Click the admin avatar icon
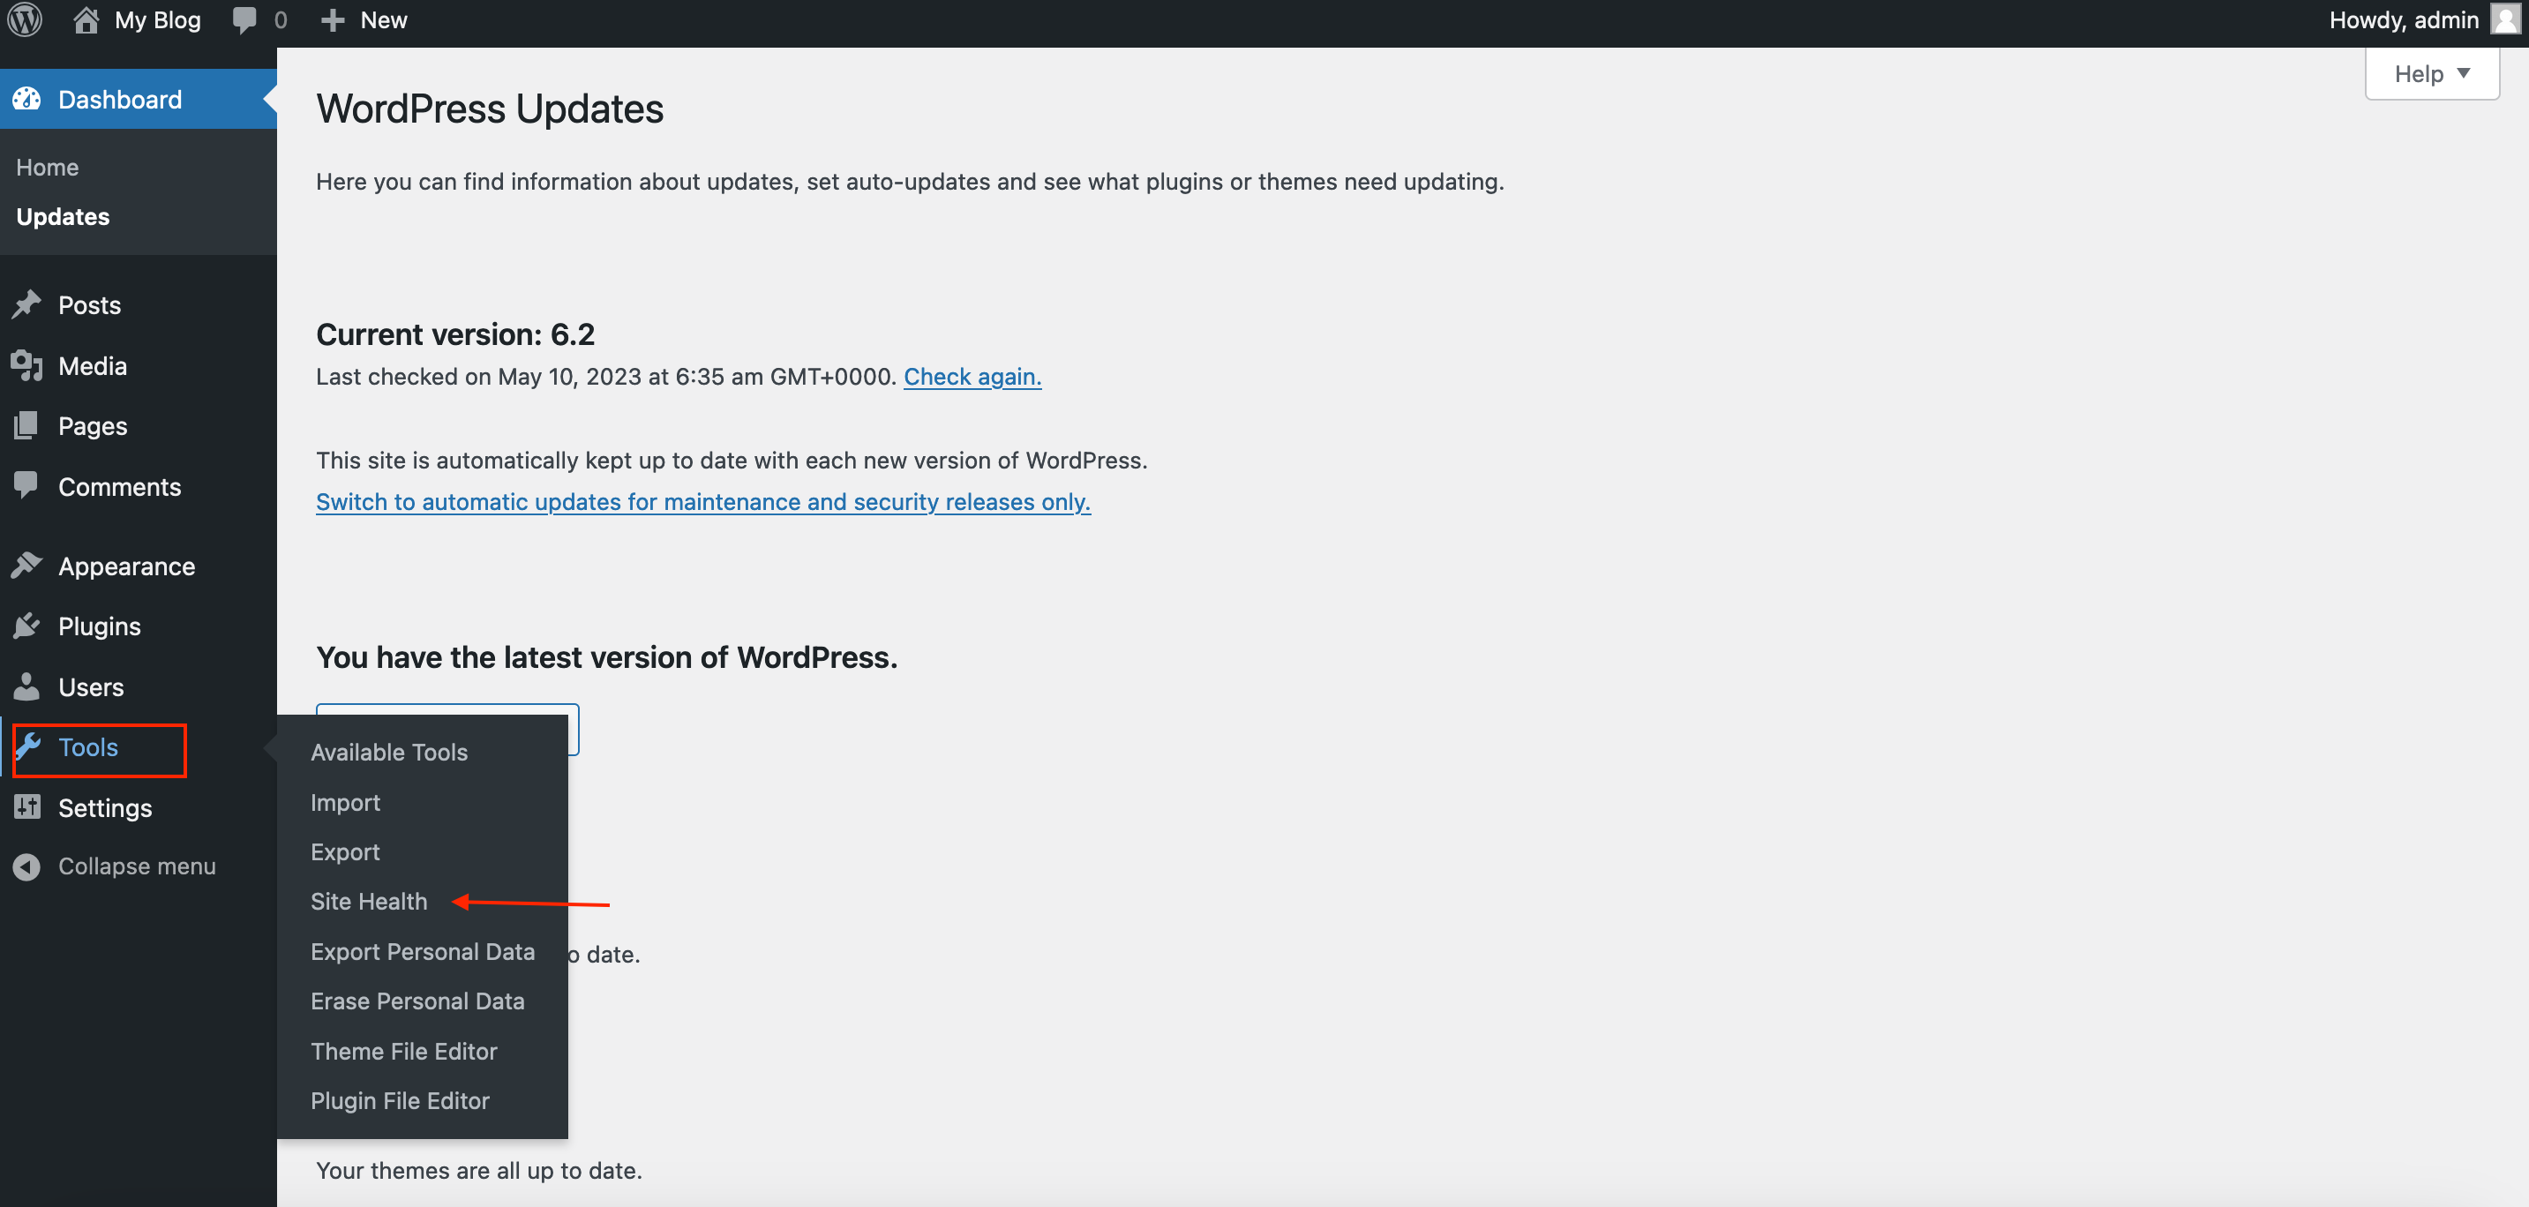 [x=2504, y=19]
